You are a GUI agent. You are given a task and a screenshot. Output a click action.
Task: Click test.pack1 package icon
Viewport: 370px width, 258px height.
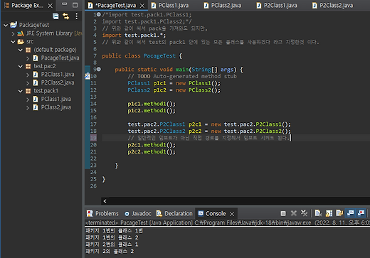pos(28,91)
